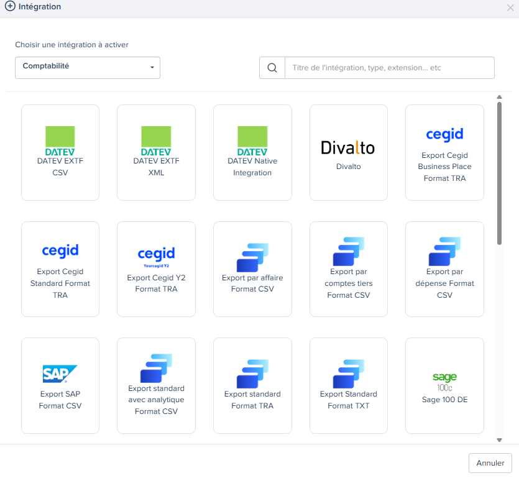Screen dimensions: 519x478
Task: Close the Intégration dialog with X
Action: click(x=510, y=7)
